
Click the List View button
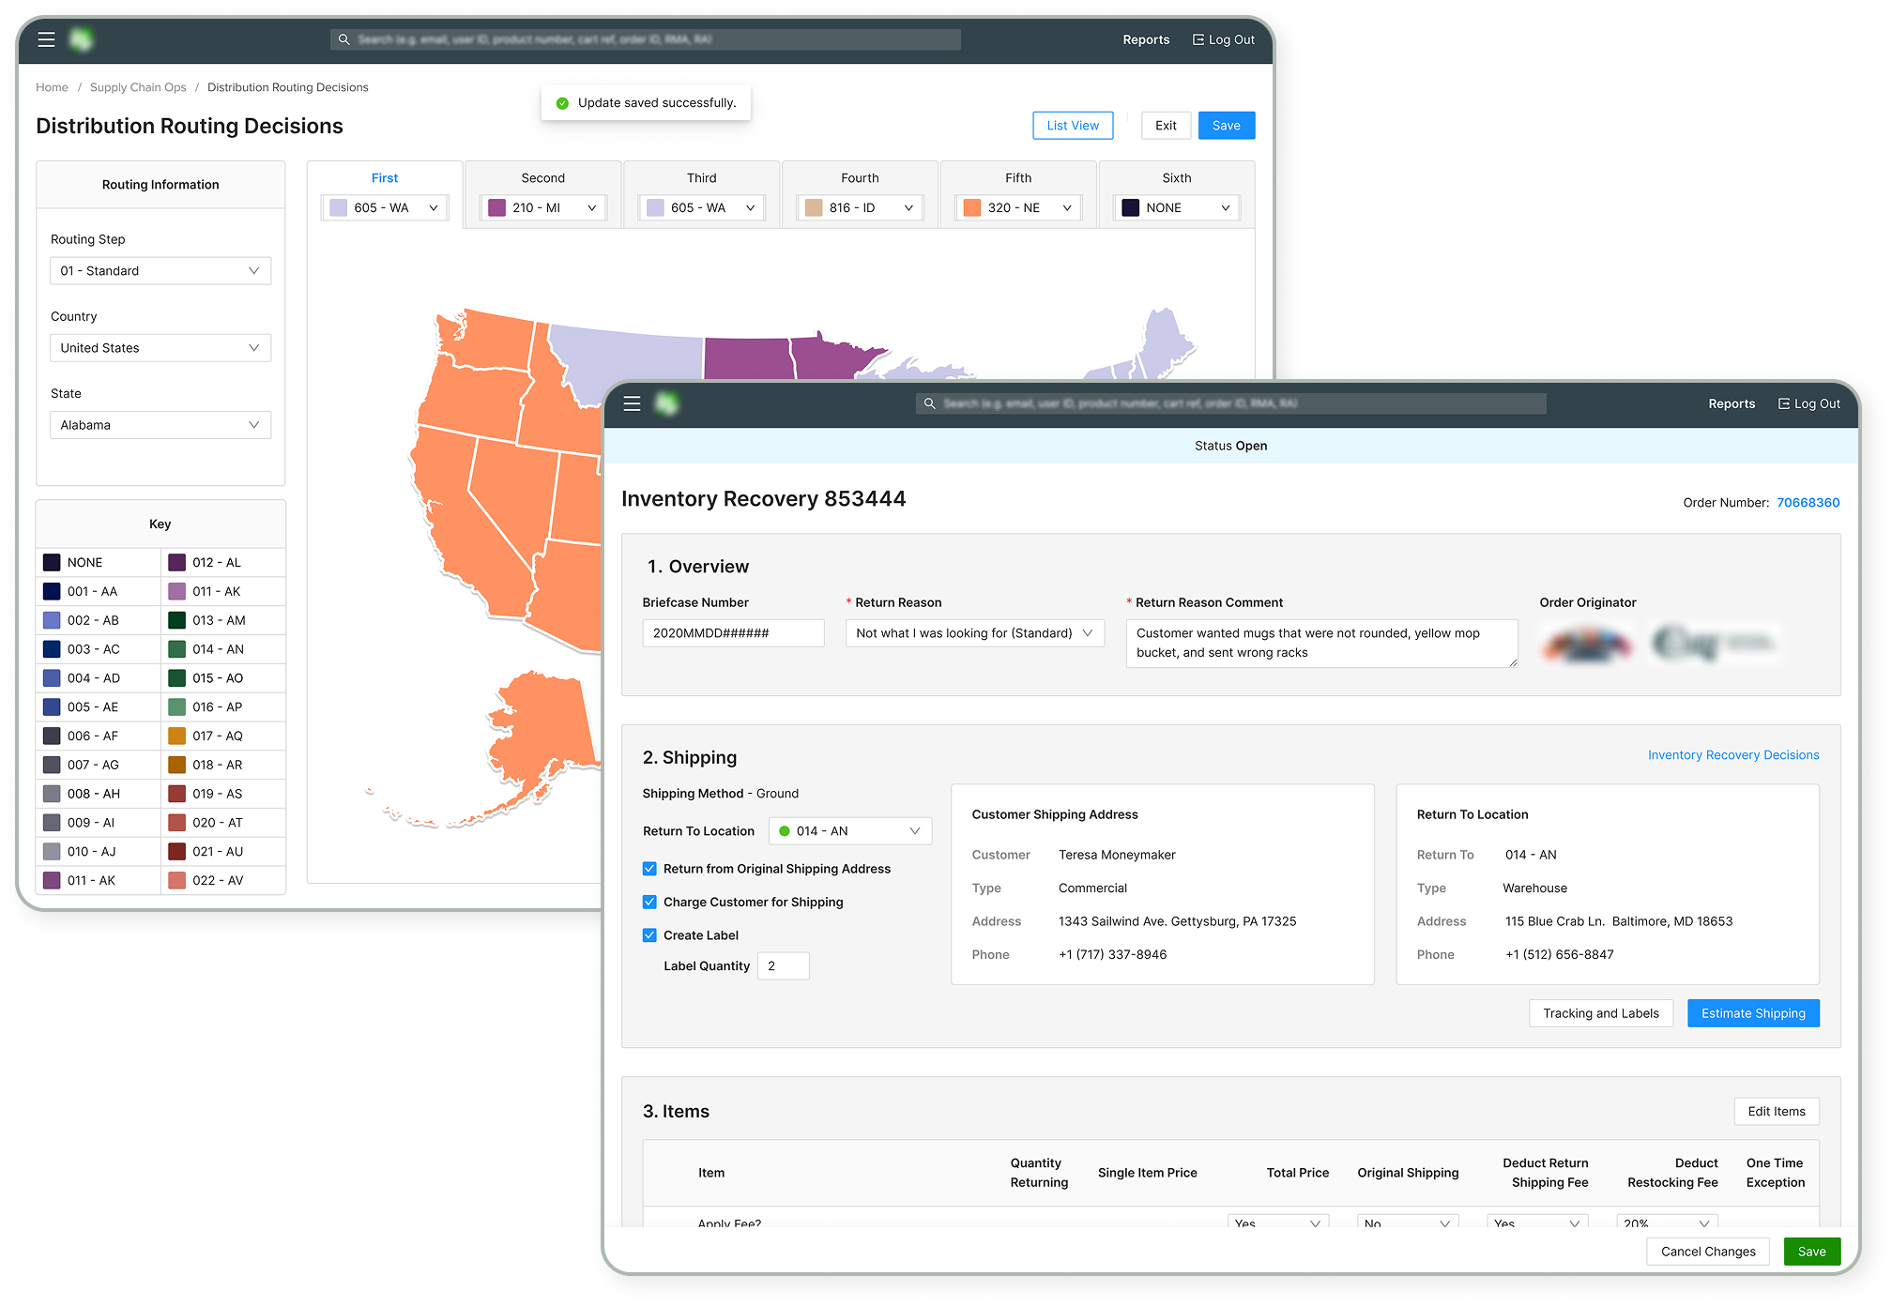pos(1073,126)
